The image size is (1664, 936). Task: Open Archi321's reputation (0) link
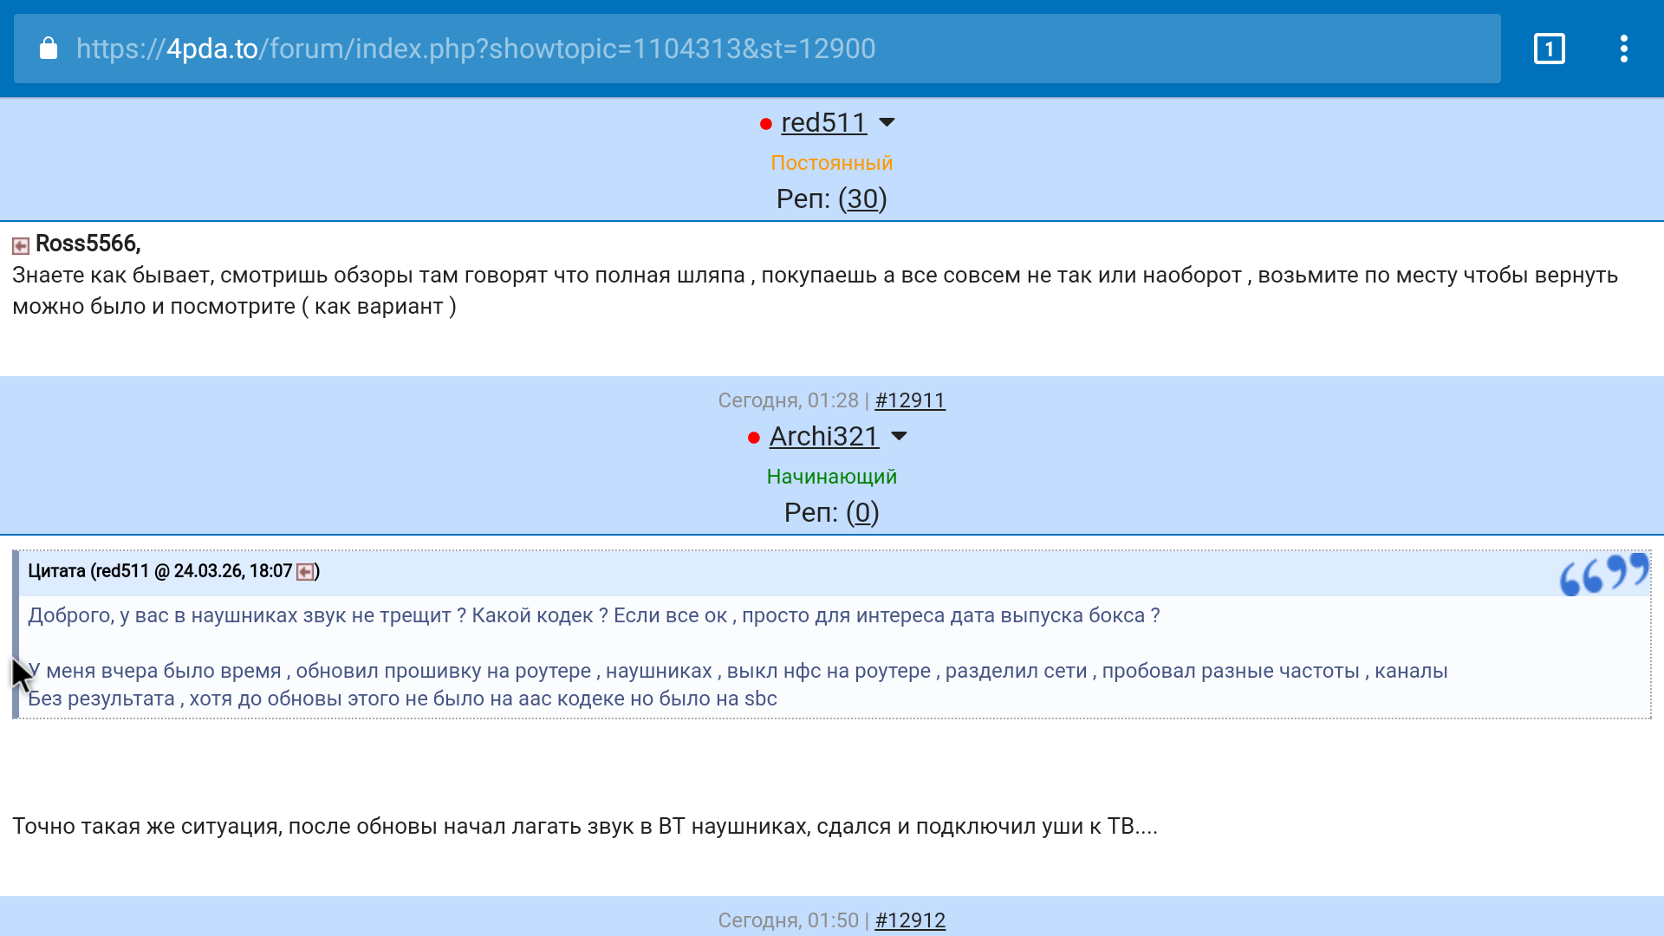[x=862, y=513]
